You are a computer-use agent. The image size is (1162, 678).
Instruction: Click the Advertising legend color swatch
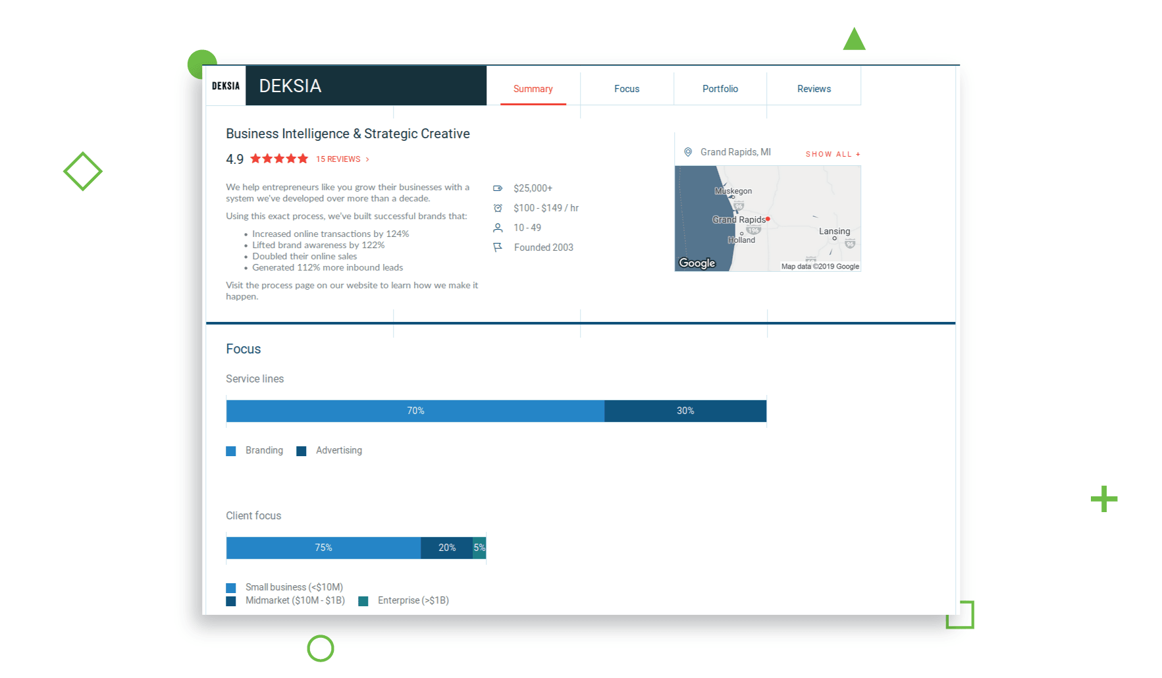302,451
